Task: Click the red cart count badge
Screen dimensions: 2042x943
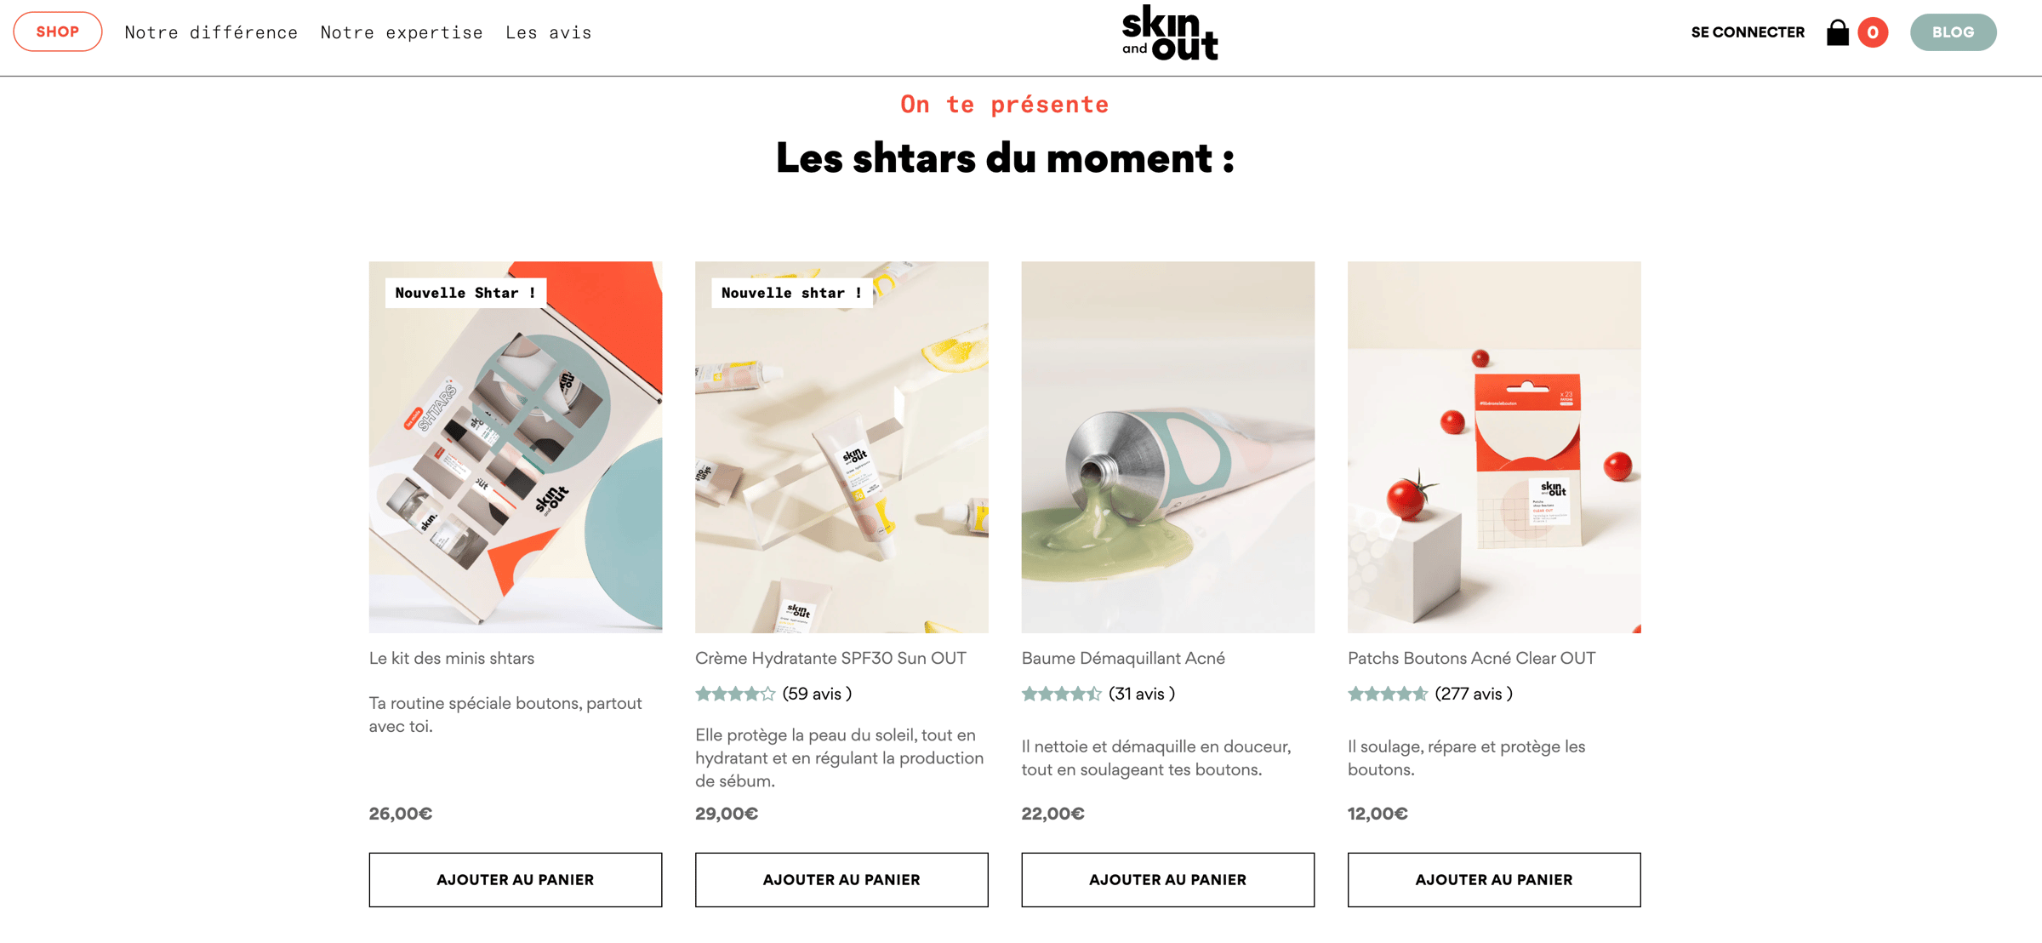Action: point(1873,32)
